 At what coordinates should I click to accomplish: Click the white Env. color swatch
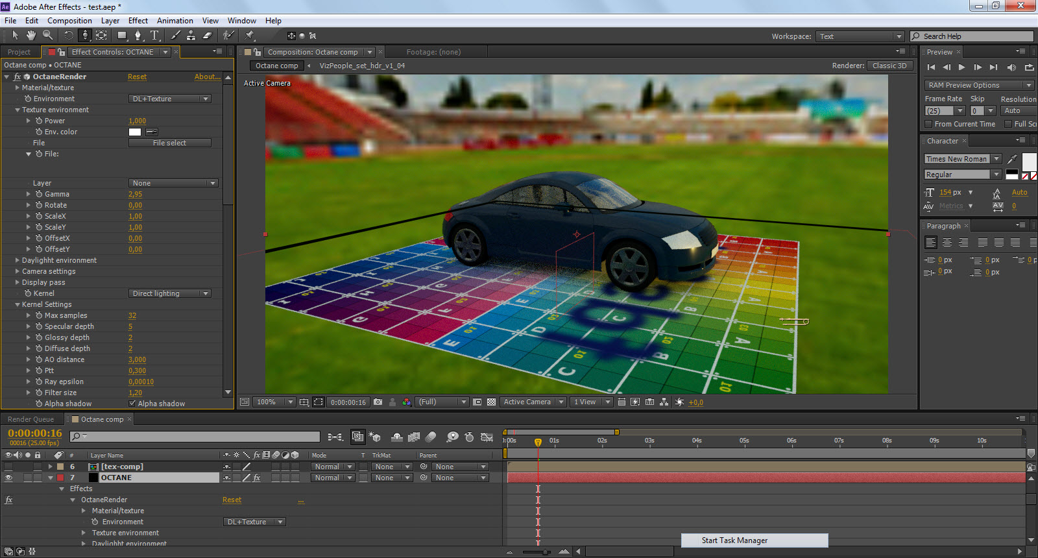135,132
